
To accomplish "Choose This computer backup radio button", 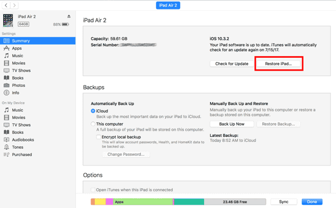I will [93, 124].
